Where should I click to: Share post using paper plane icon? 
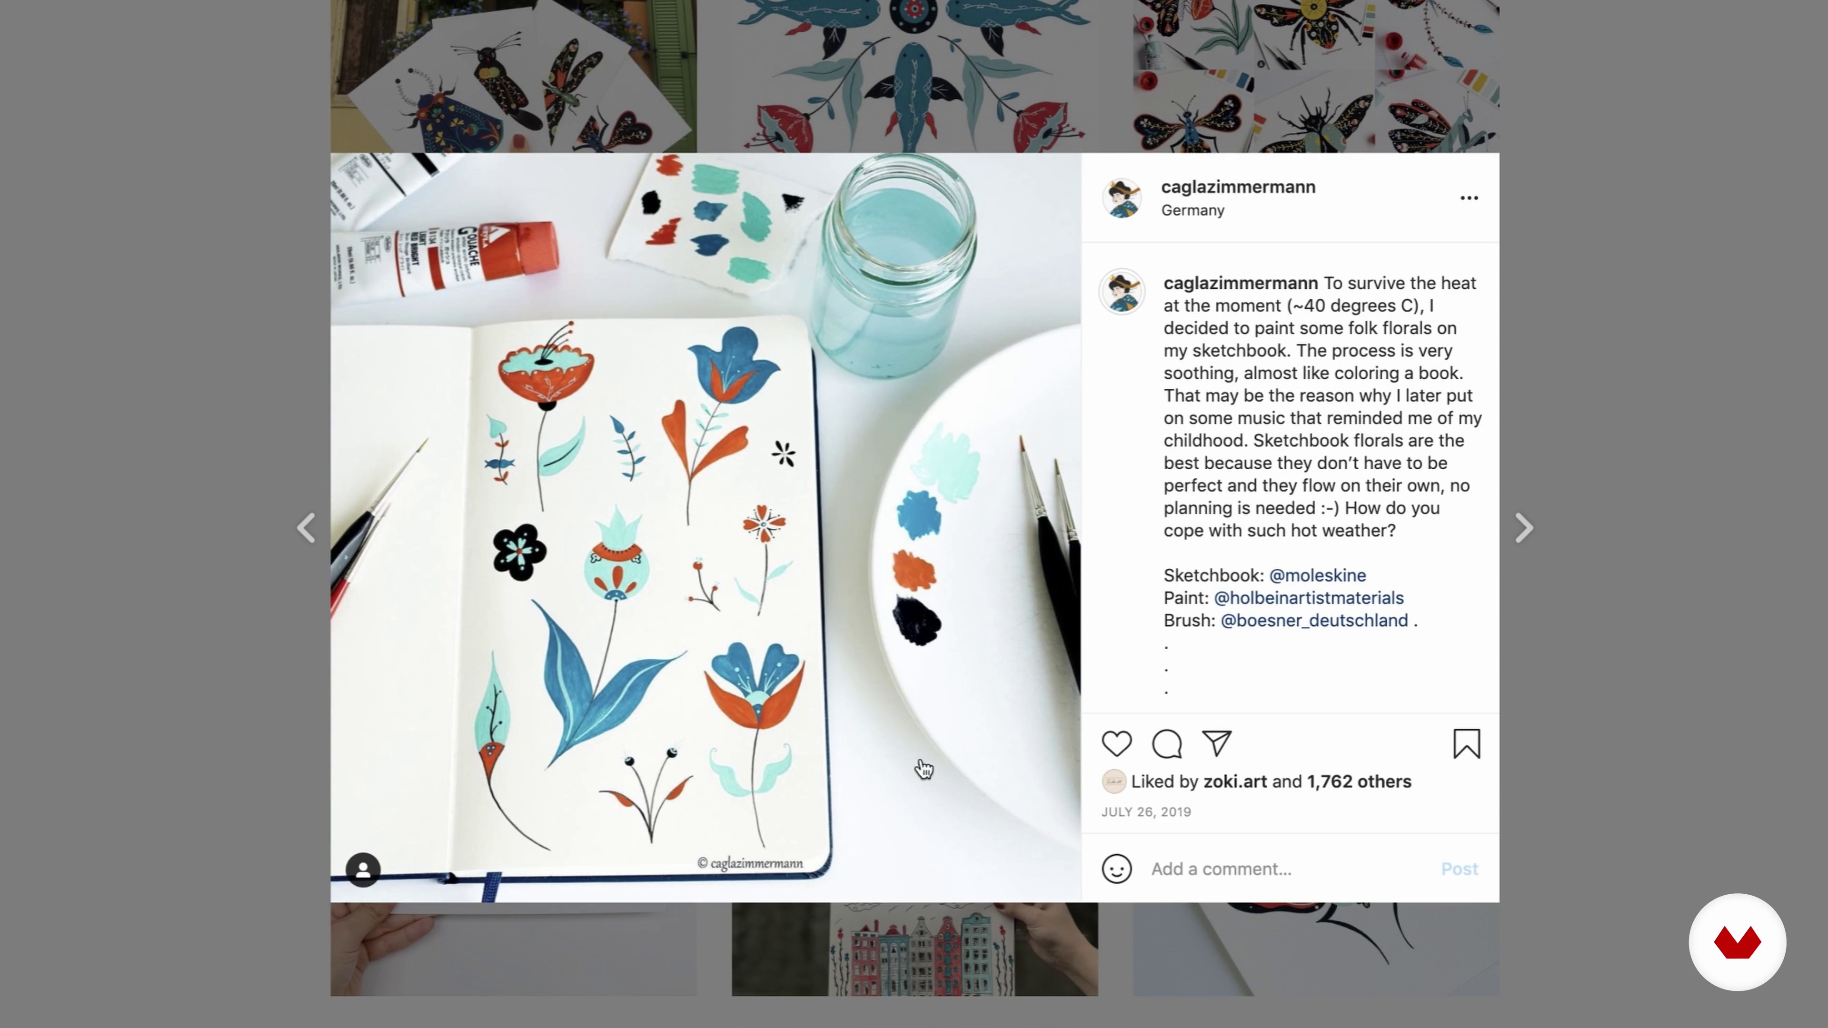pos(1216,743)
